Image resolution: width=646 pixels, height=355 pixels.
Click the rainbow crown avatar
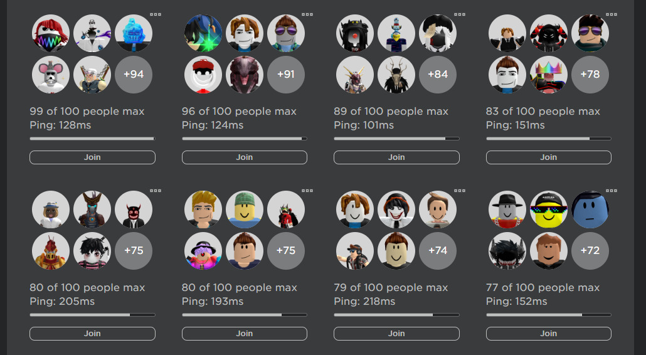click(548, 75)
